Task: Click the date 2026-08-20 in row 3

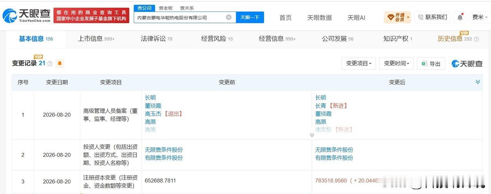Action: click(x=57, y=181)
